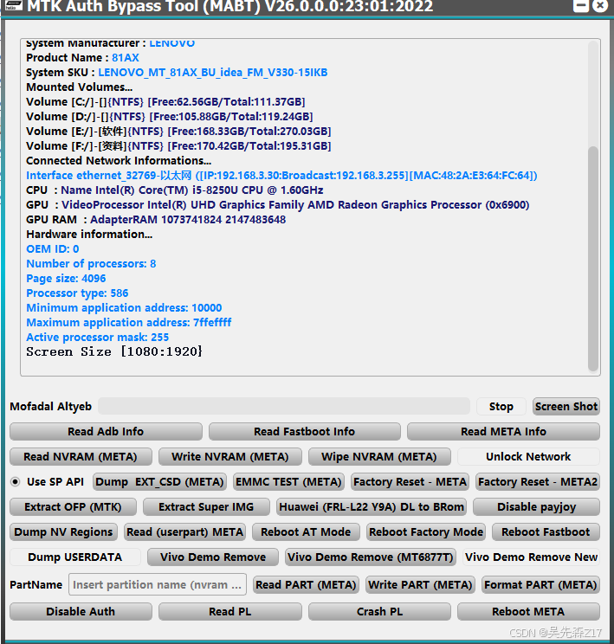The width and height of the screenshot is (614, 644).
Task: Click the Number of processors: 8 line
Action: [91, 264]
